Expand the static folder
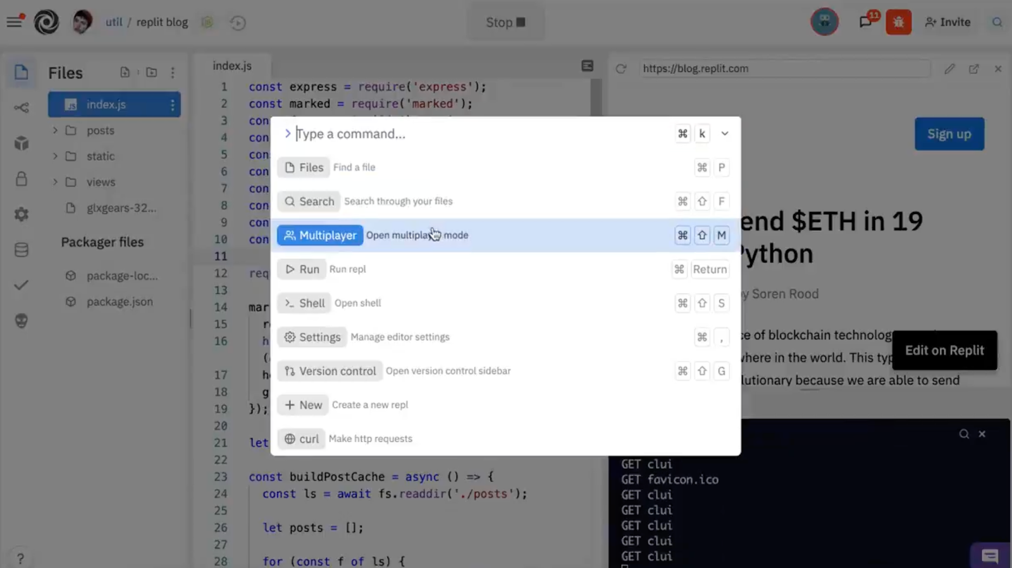Screen dimensions: 1012x568 55,156
